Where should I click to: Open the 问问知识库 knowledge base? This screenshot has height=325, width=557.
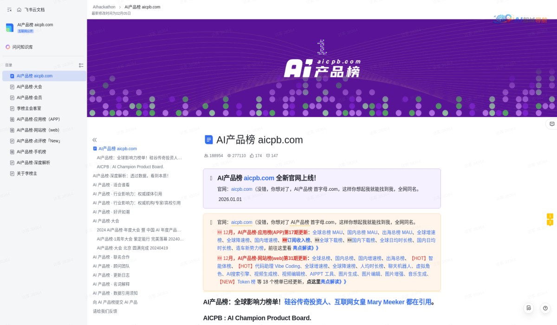tap(22, 47)
